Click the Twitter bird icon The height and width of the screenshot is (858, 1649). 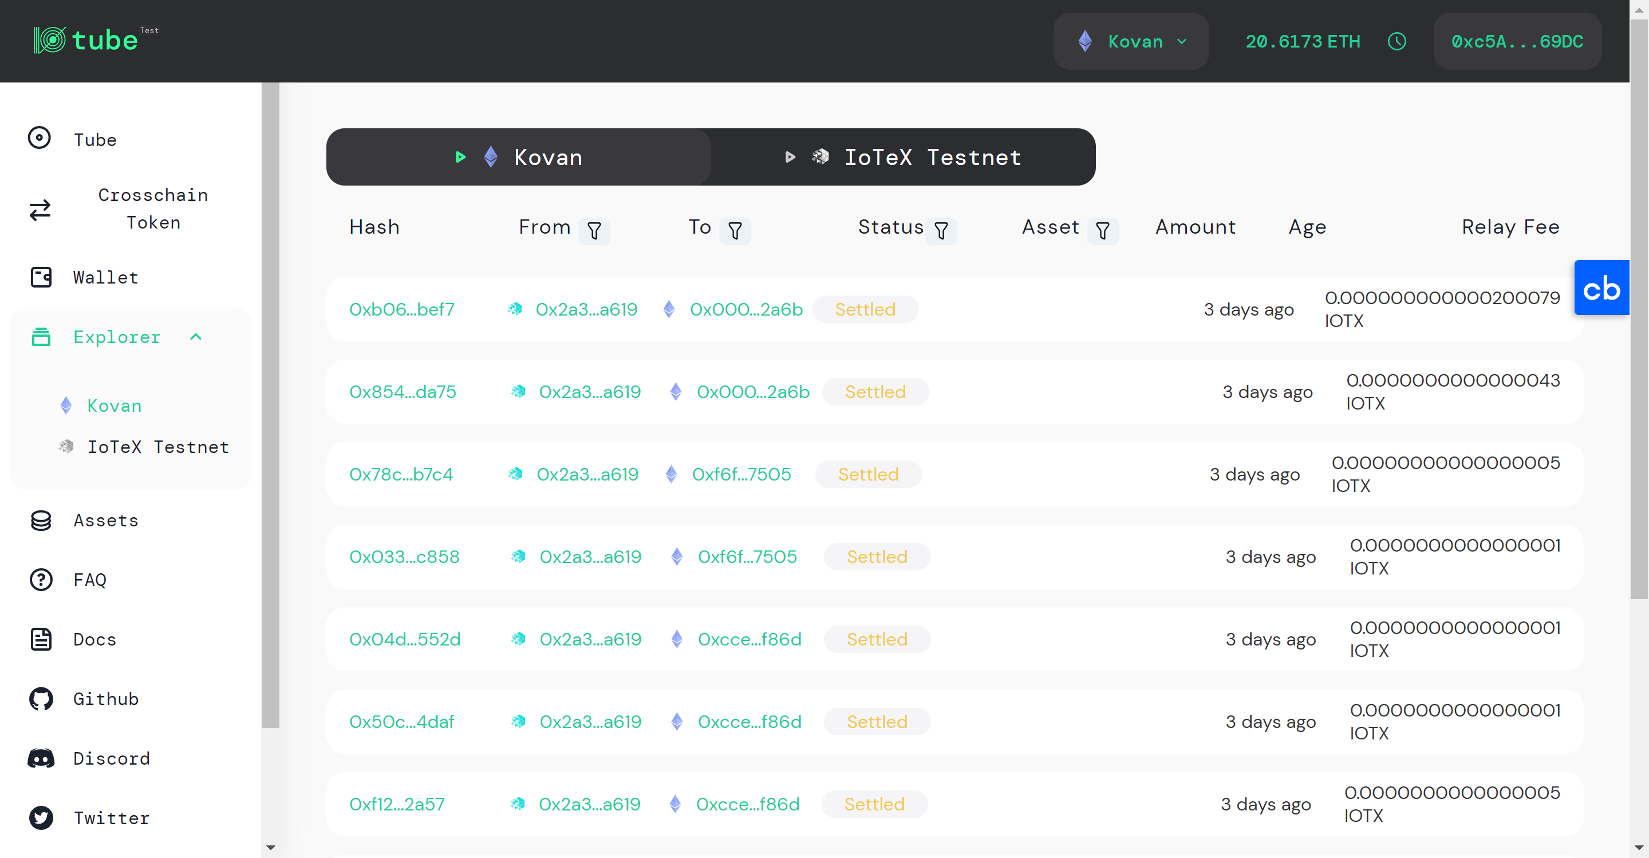point(41,818)
